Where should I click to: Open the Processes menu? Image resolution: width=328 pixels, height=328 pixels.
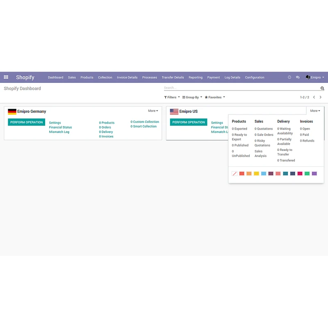click(x=150, y=77)
